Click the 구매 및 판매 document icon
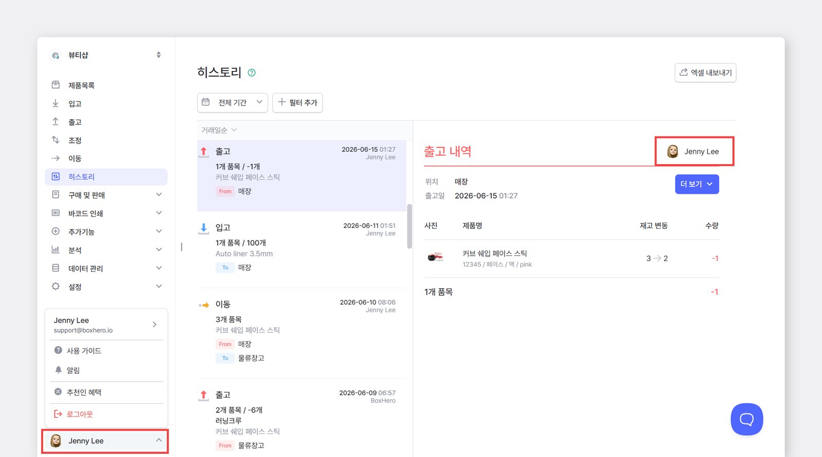This screenshot has height=457, width=822. 55,194
